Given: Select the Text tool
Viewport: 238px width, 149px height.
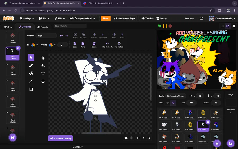Looking at the screenshot, I should pyautogui.click(x=43, y=73).
